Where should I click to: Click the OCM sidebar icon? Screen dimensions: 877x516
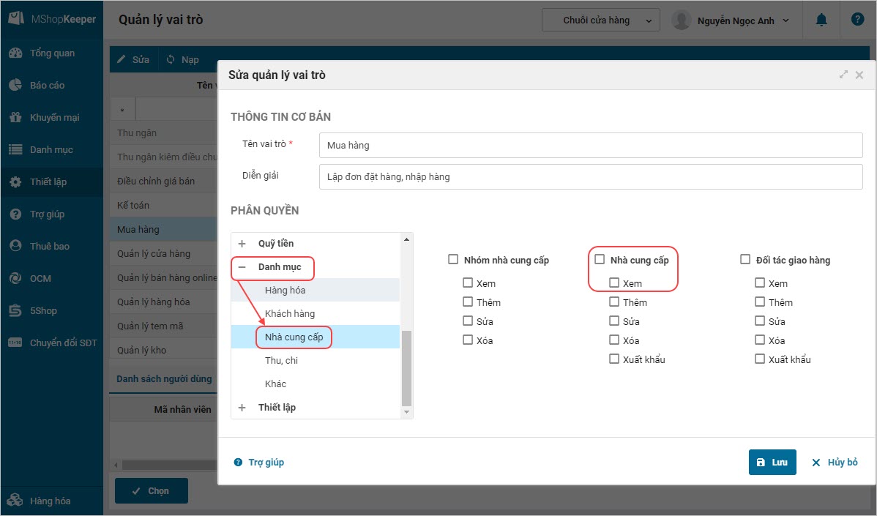[x=15, y=279]
